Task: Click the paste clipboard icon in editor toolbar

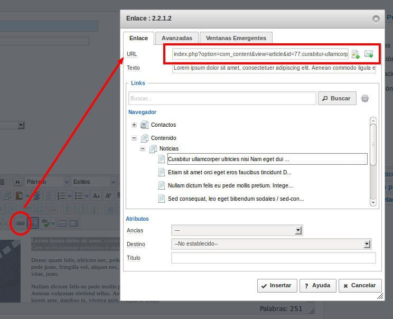Action: point(19,195)
